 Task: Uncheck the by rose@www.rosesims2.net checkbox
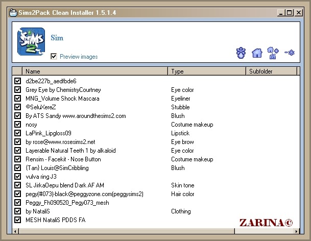[x=18, y=142]
